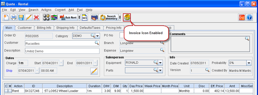Open Comments magnifier icon

coord(247,38)
